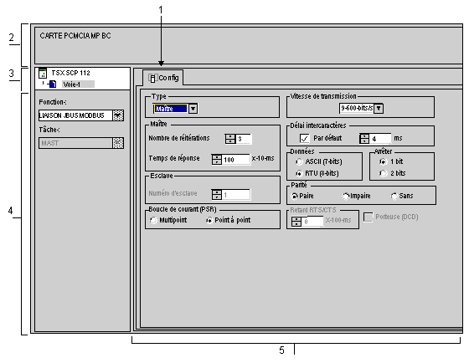The image size is (469, 363).
Task: Switch to the Config tab
Action: (163, 78)
